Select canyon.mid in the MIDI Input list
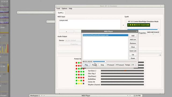Viewport: 172px width, 97px height. [63, 20]
